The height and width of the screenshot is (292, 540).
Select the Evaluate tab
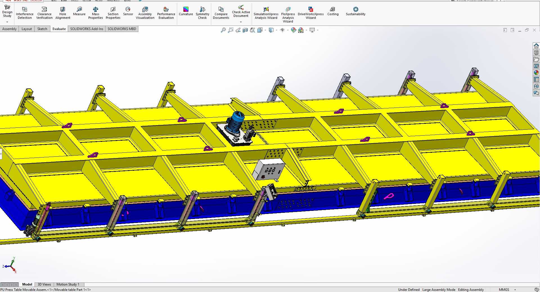[x=59, y=29]
